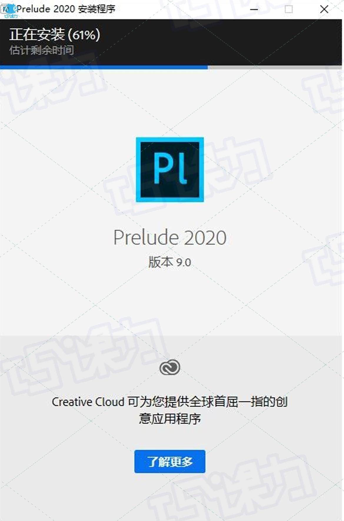Close the Prelude 2020 installer window
Viewport: 344px width, 521px height.
pyautogui.click(x=324, y=9)
